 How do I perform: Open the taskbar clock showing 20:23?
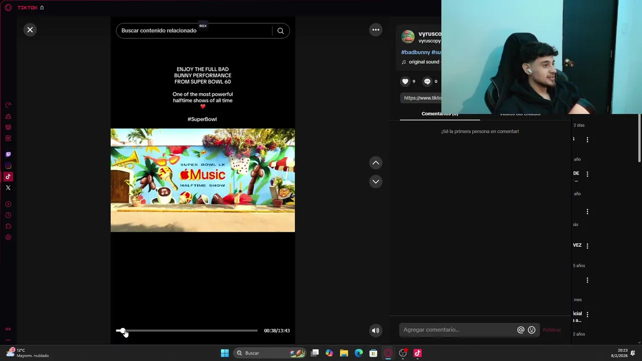click(619, 353)
